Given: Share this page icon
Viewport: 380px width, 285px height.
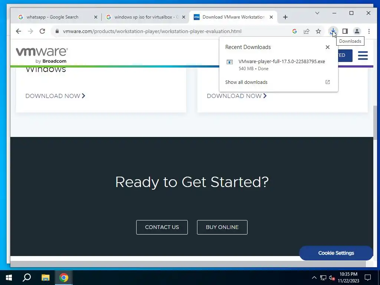Looking at the screenshot, I should point(307,31).
